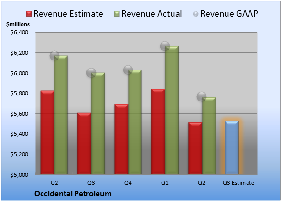The height and width of the screenshot is (201, 281).
Task: Select the blue Q3 Estimate bar
Action: click(232, 148)
